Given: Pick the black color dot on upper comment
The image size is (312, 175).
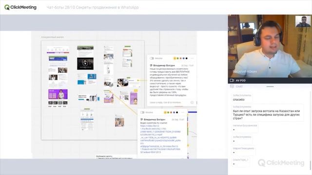Looking at the screenshot, I should [186, 58].
